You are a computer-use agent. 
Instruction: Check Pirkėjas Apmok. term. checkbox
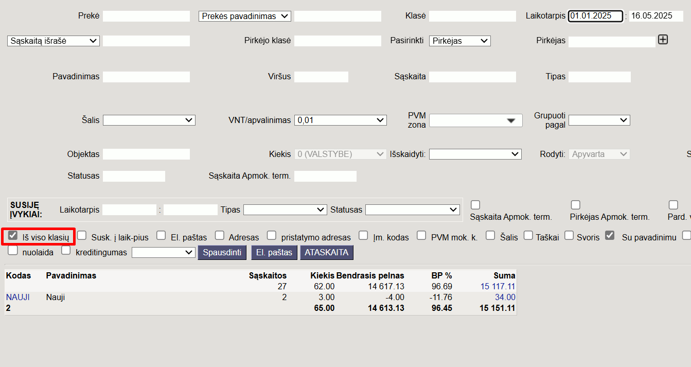(x=576, y=205)
